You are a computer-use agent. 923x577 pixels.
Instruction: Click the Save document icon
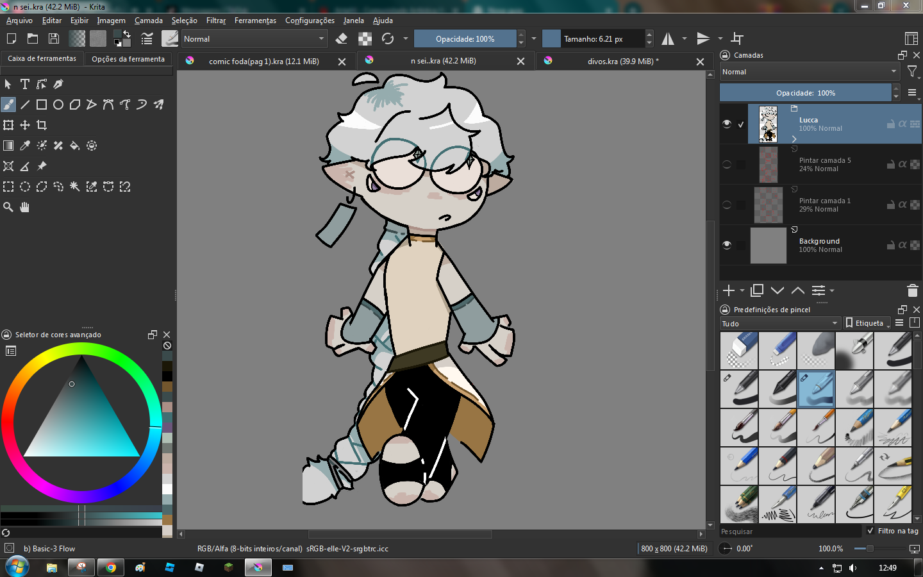click(54, 38)
